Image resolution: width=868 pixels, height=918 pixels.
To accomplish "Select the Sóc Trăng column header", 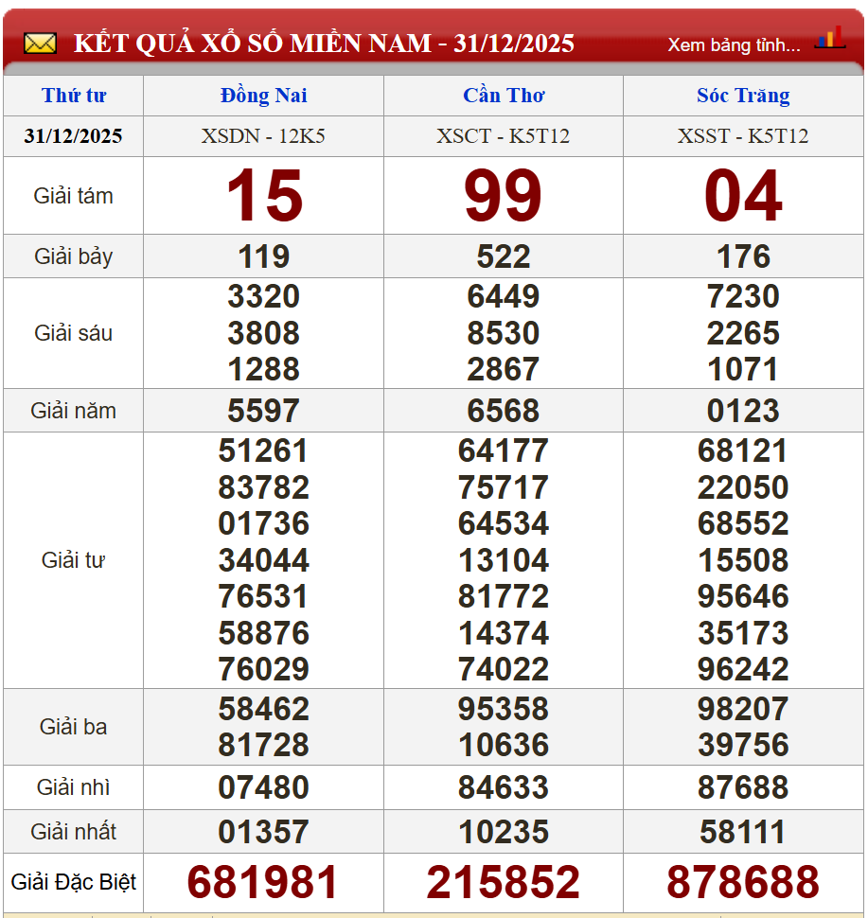I will tap(743, 96).
